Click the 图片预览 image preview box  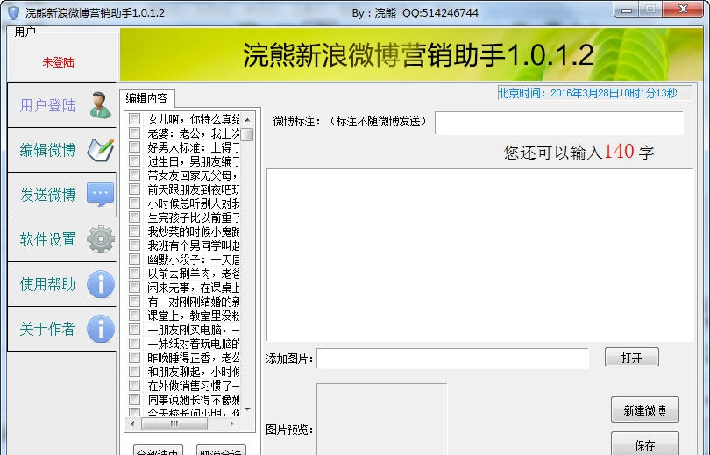pyautogui.click(x=381, y=419)
